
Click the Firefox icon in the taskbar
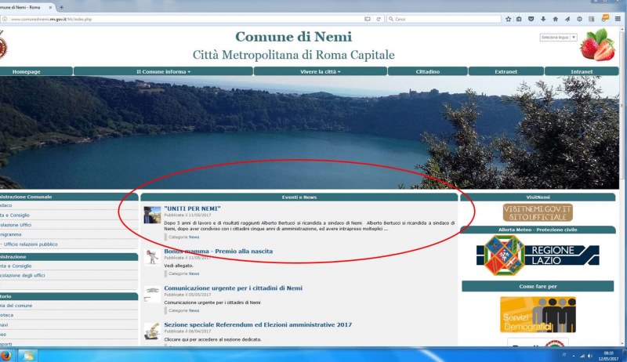pos(5,355)
